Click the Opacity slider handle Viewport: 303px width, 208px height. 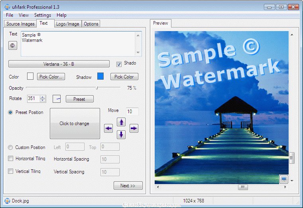pos(97,88)
